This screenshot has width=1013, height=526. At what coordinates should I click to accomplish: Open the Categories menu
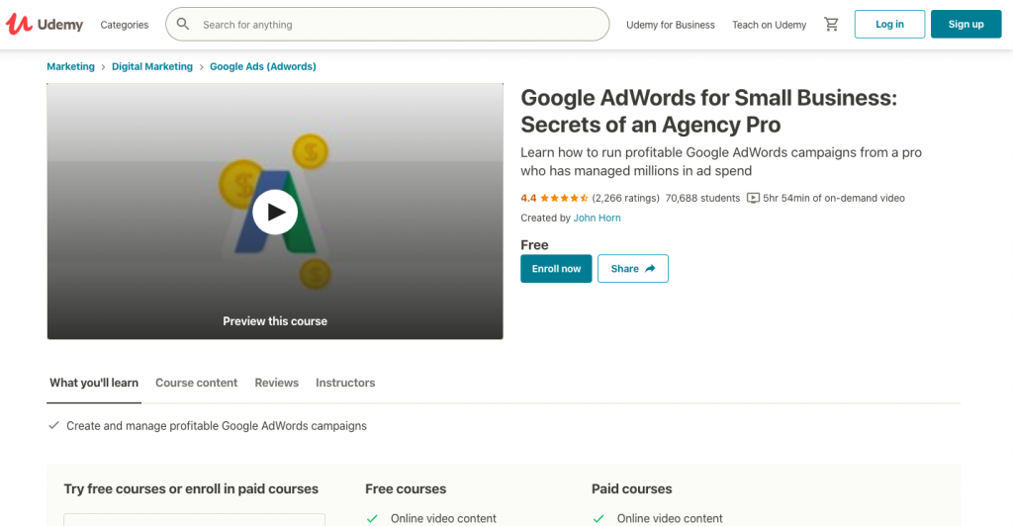pos(124,25)
